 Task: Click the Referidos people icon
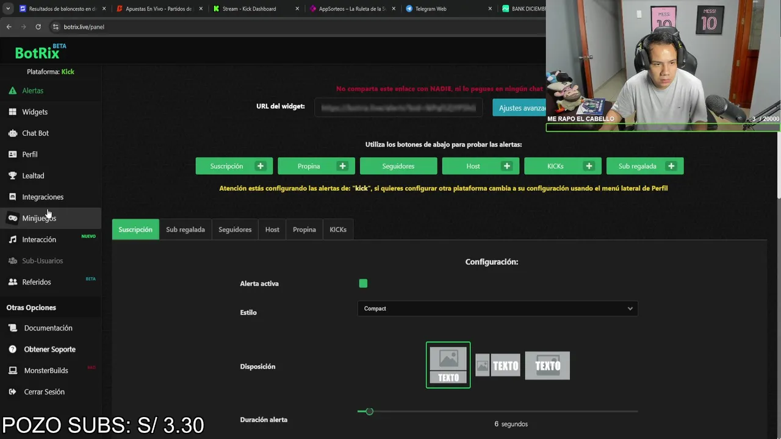point(12,282)
